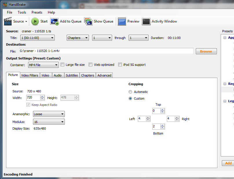234x179 pixels.
Task: Enable Large file size checkbox
Action: point(62,65)
